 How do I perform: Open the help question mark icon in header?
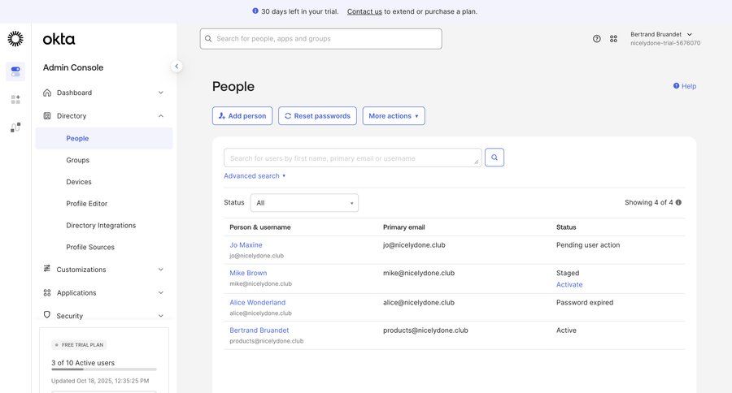[596, 39]
